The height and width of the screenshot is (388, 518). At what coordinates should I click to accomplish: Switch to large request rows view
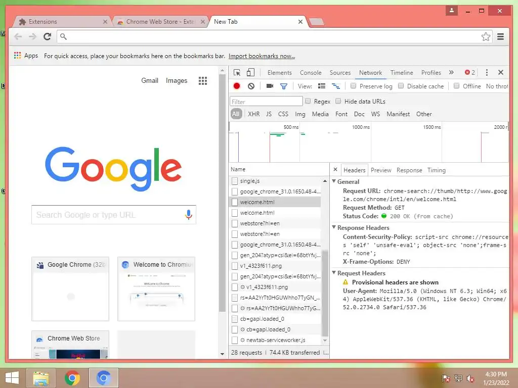coord(321,86)
